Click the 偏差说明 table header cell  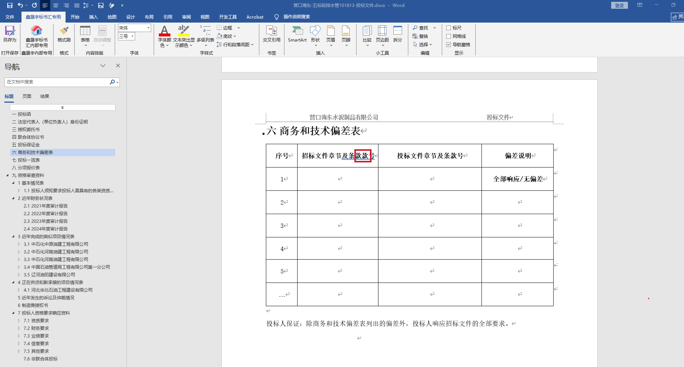click(x=518, y=155)
